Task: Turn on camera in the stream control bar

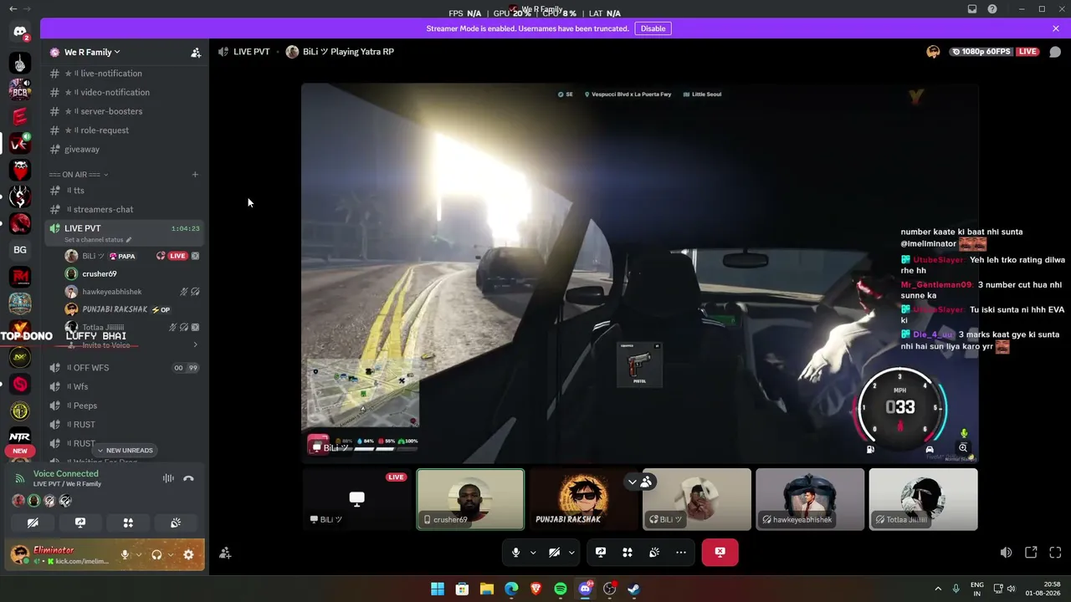Action: (554, 552)
